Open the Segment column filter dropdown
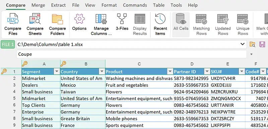268x129 pixels. click(x=57, y=72)
